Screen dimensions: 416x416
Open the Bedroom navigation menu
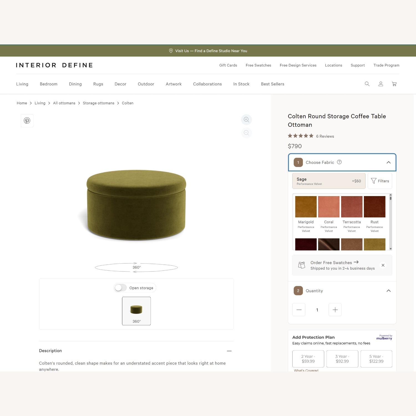(49, 84)
